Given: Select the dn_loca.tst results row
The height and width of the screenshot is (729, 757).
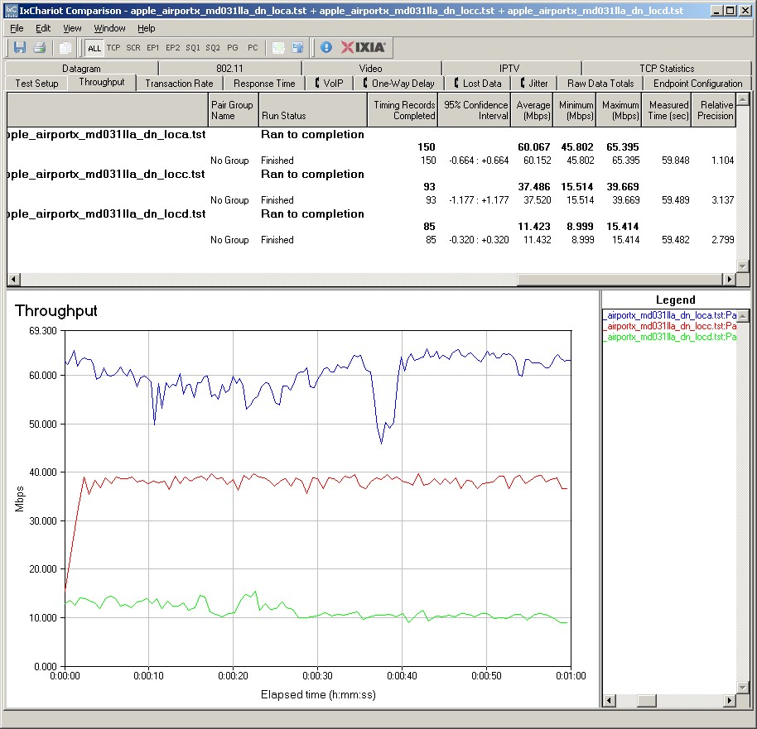Looking at the screenshot, I should tap(371, 134).
